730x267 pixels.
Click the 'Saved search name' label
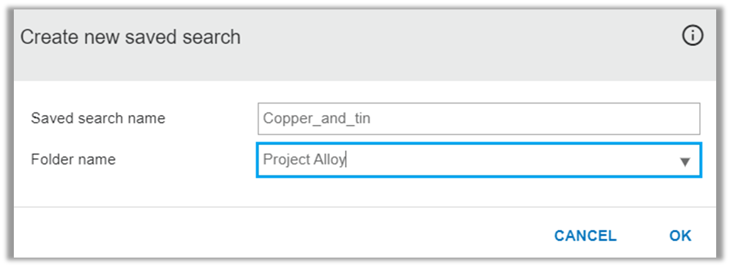[98, 118]
